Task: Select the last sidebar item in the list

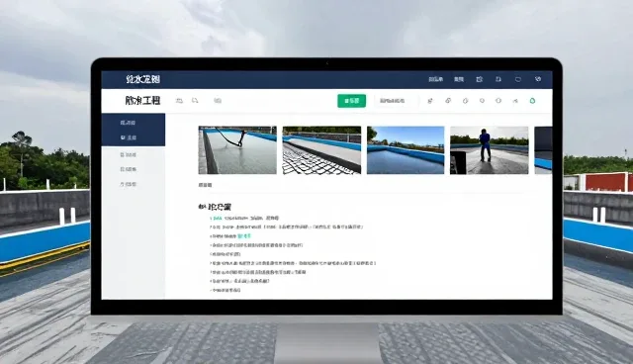Action: (x=128, y=184)
